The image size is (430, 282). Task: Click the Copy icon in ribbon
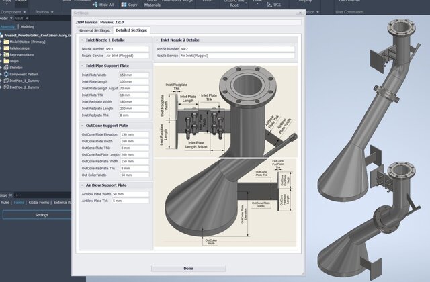coord(125,4)
